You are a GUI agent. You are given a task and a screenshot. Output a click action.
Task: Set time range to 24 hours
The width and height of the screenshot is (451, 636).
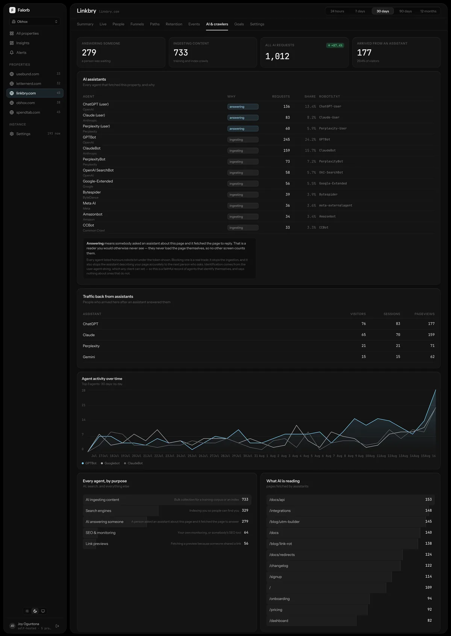(337, 11)
